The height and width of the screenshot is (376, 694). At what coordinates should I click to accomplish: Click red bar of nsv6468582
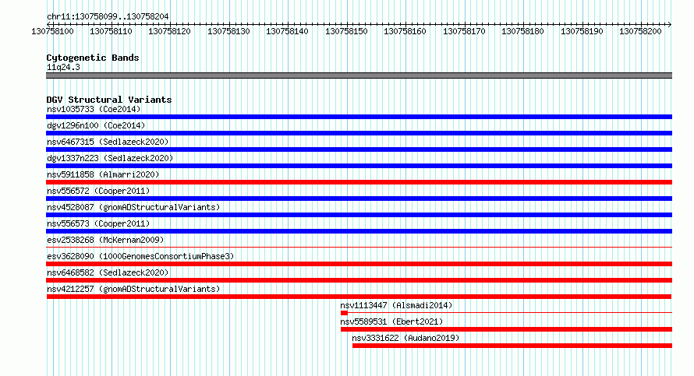359,280
